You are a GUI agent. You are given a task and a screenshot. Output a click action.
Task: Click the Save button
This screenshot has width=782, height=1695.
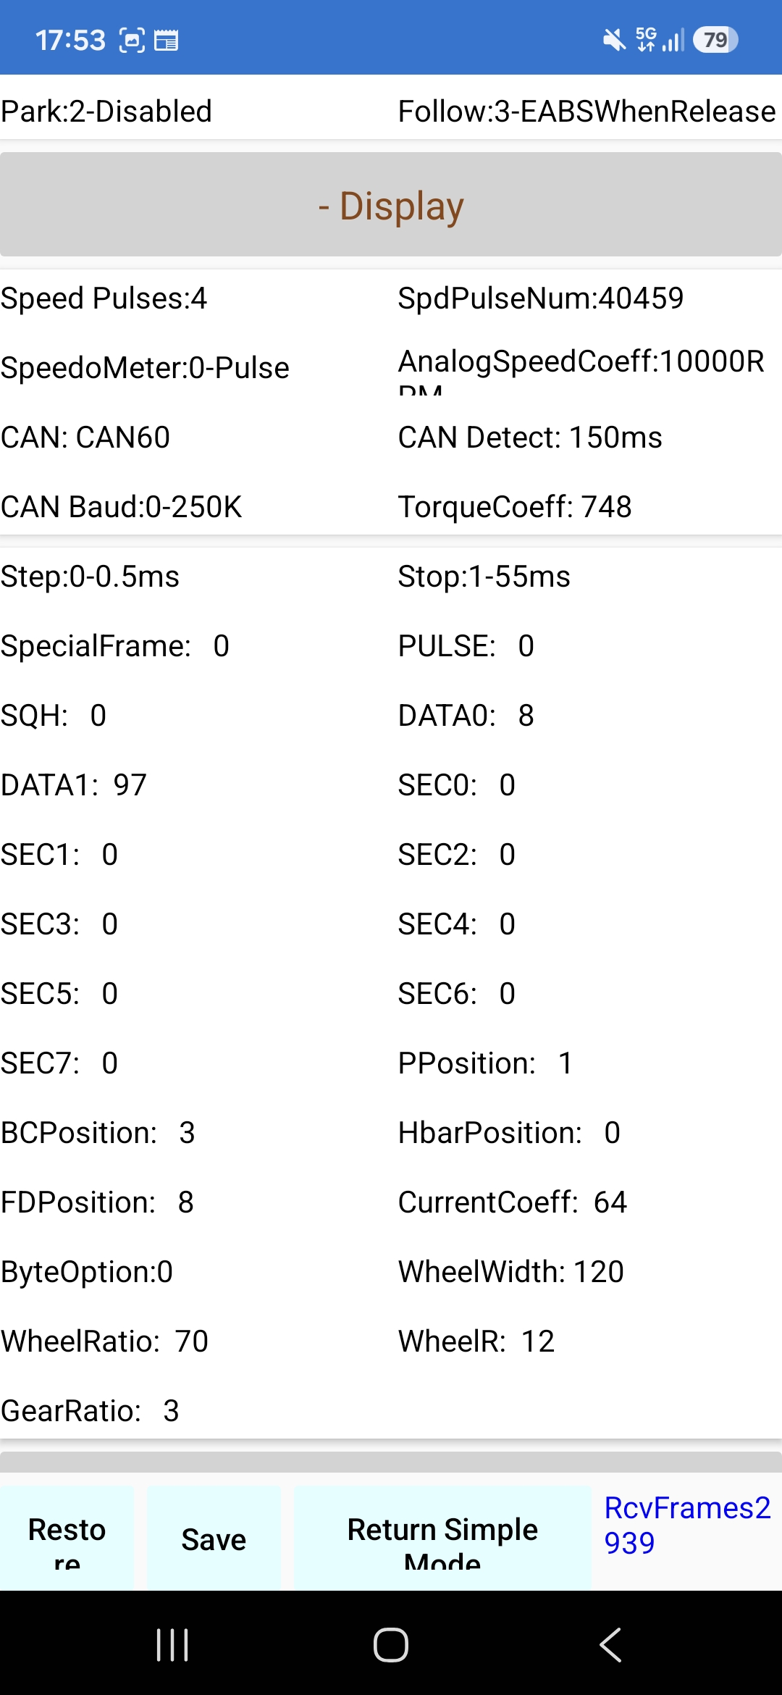click(x=214, y=1539)
